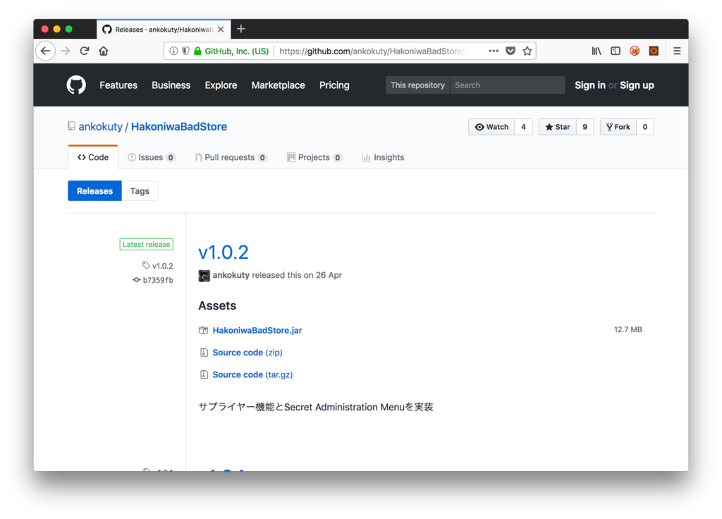Reload the page with the refresh icon

pyautogui.click(x=85, y=51)
